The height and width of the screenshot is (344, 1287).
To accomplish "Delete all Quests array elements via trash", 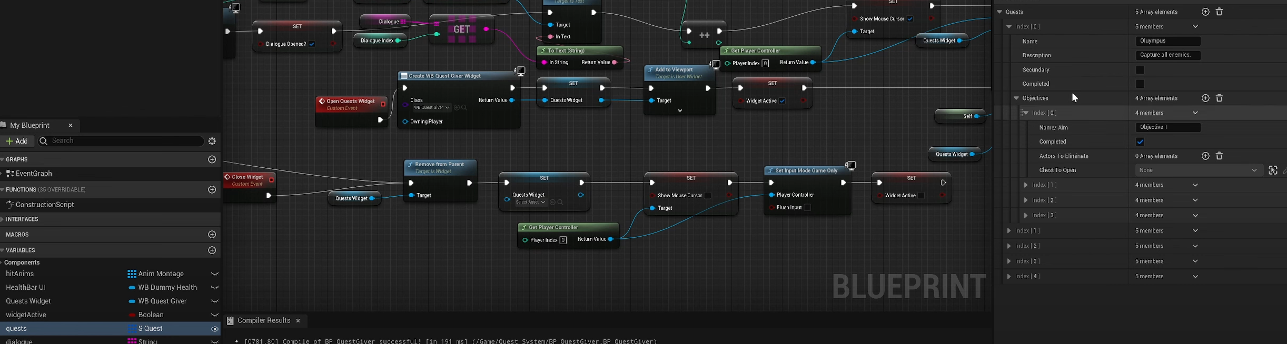I will point(1220,12).
